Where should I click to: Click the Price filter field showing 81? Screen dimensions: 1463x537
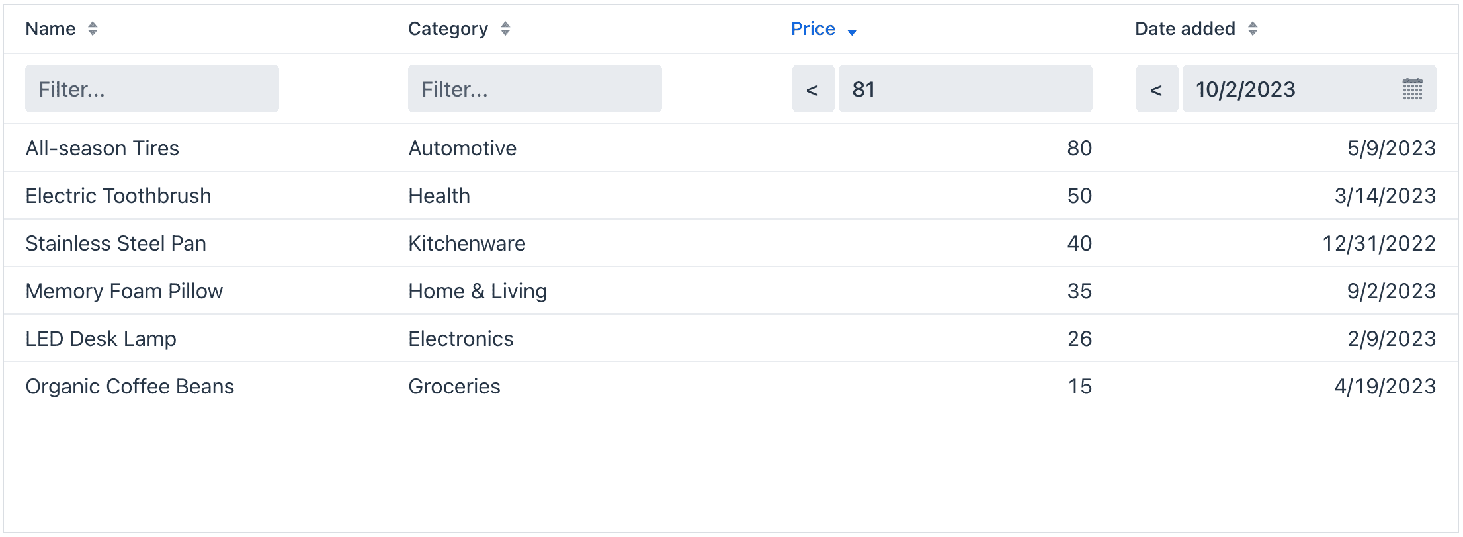(x=964, y=89)
